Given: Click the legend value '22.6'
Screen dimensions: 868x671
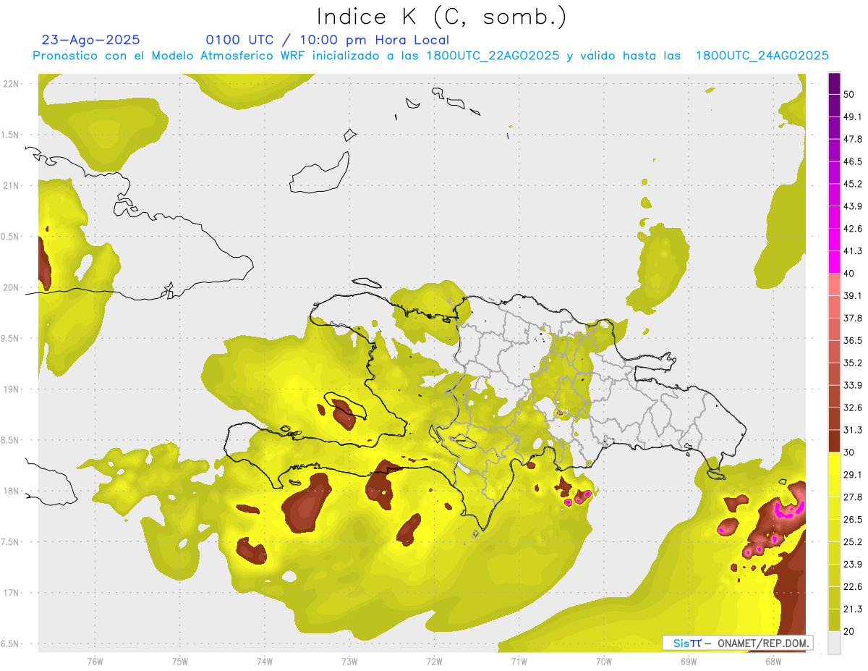Looking at the screenshot, I should [853, 587].
